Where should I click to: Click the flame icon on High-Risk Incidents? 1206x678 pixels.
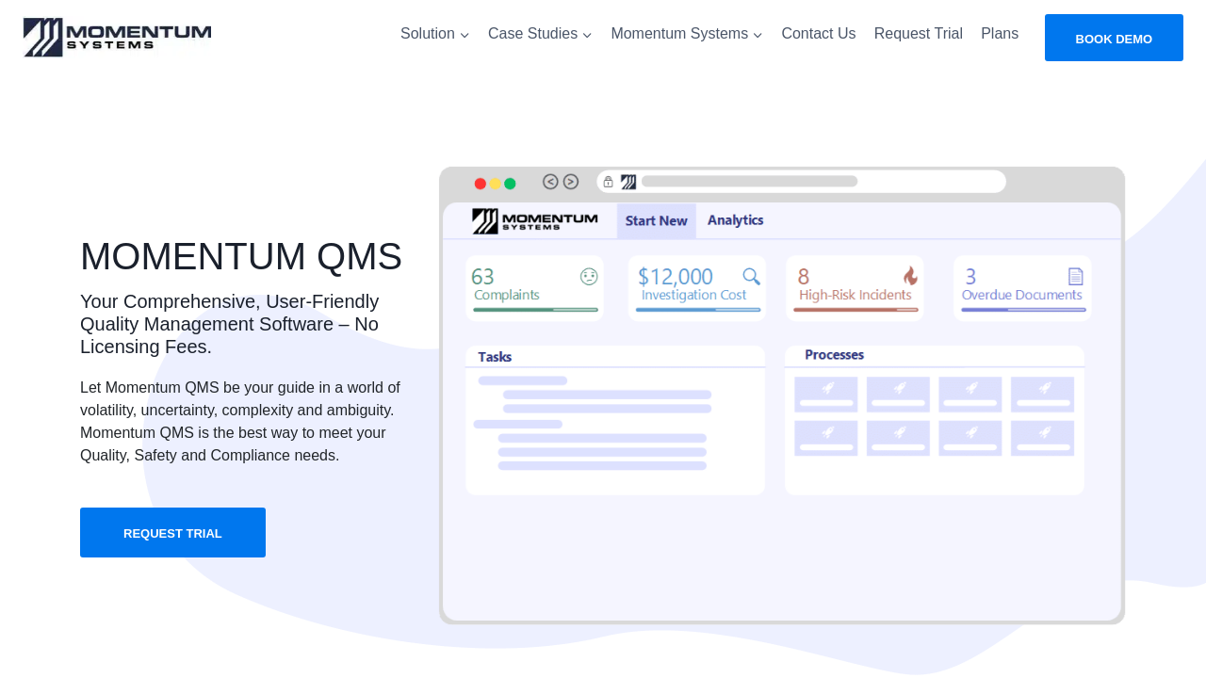click(910, 276)
